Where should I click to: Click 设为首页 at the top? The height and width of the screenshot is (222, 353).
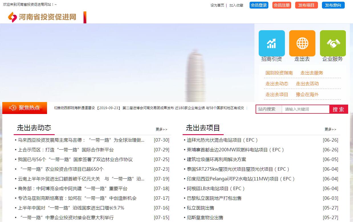click(x=217, y=5)
